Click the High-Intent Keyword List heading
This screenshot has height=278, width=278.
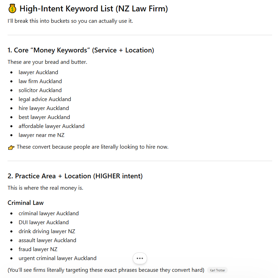coord(94,9)
